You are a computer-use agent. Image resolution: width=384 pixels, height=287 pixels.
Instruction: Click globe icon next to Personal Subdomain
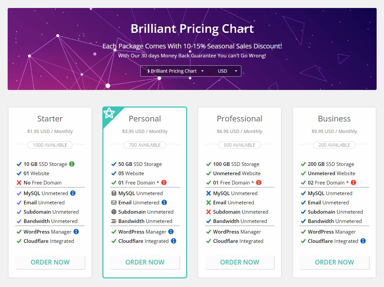(x=114, y=212)
